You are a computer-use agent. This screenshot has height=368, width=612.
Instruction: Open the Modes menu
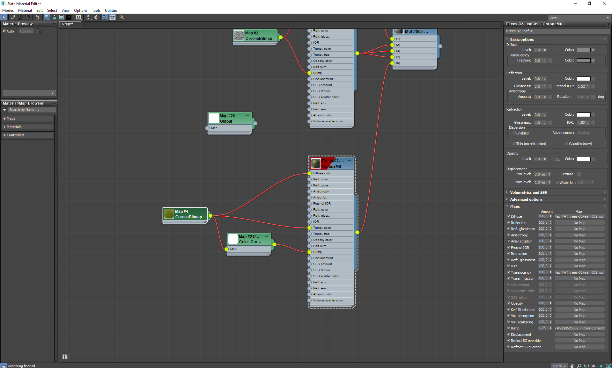coord(8,11)
